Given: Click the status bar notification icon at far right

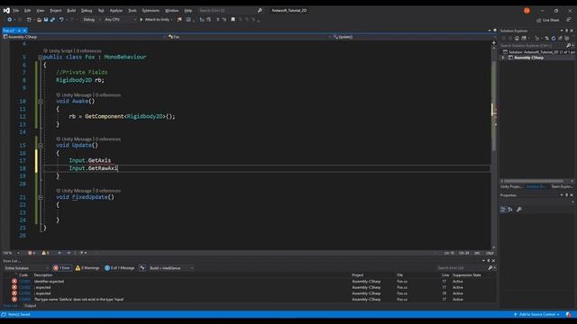Looking at the screenshot, I should (569, 314).
